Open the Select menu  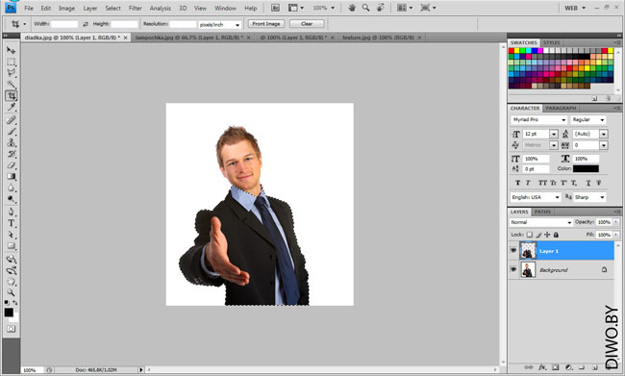point(112,8)
